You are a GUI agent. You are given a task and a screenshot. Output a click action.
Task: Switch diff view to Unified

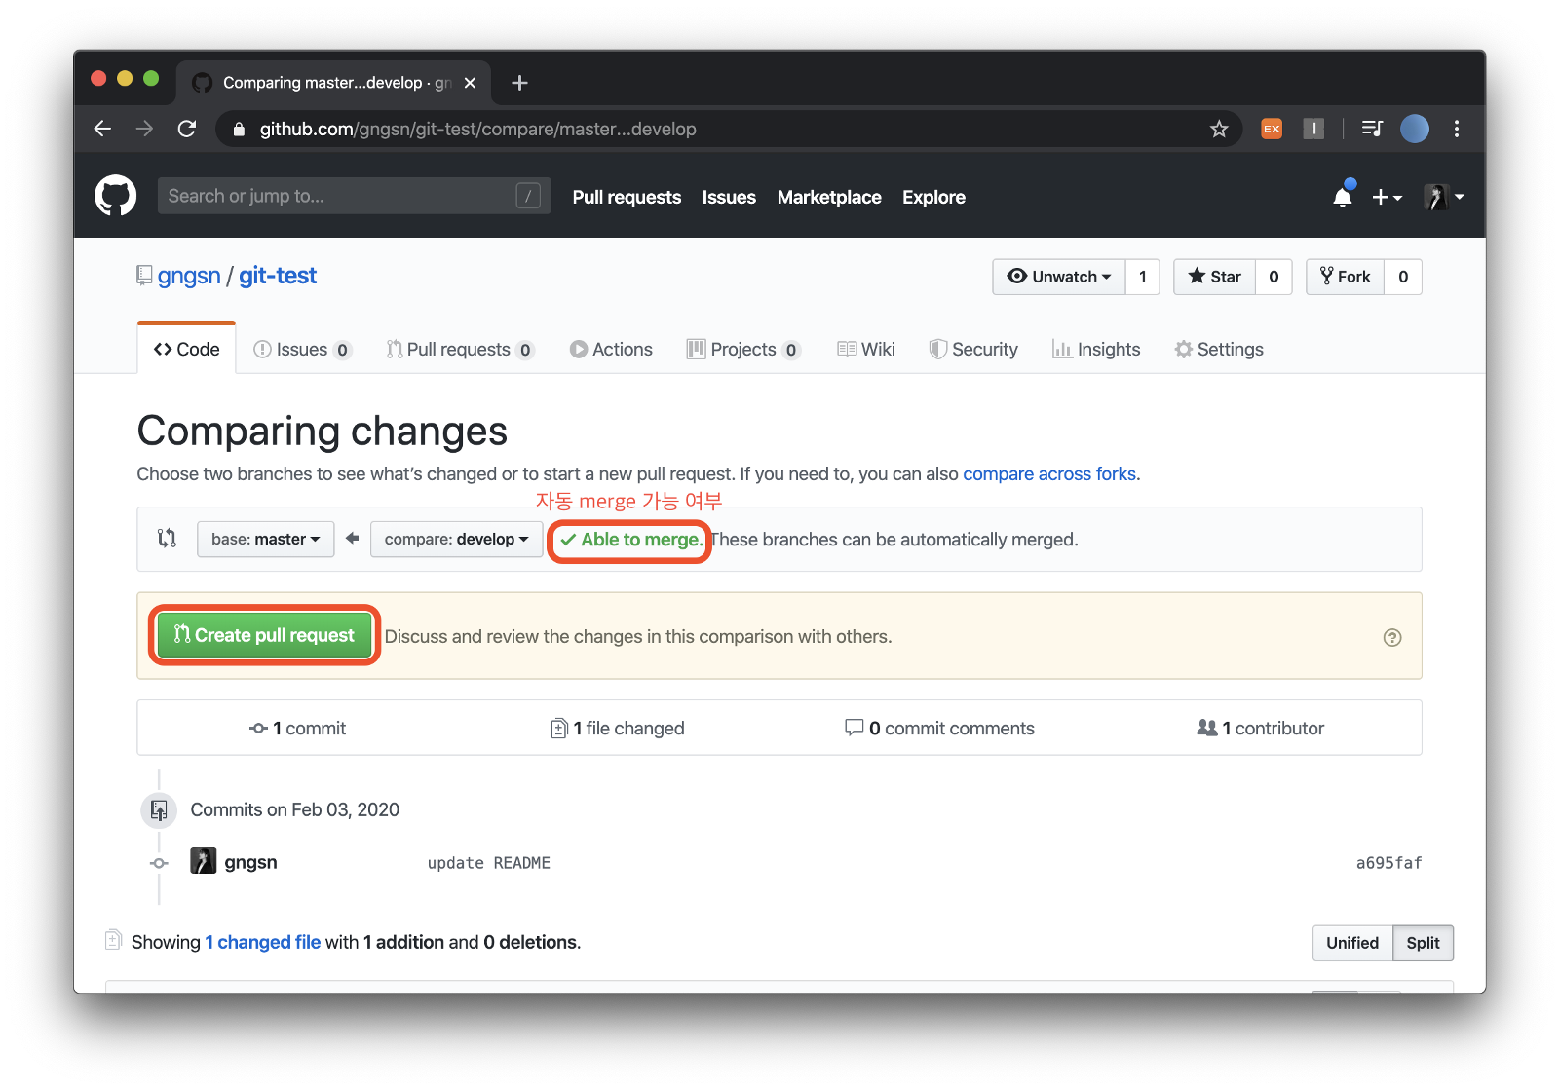click(1352, 943)
